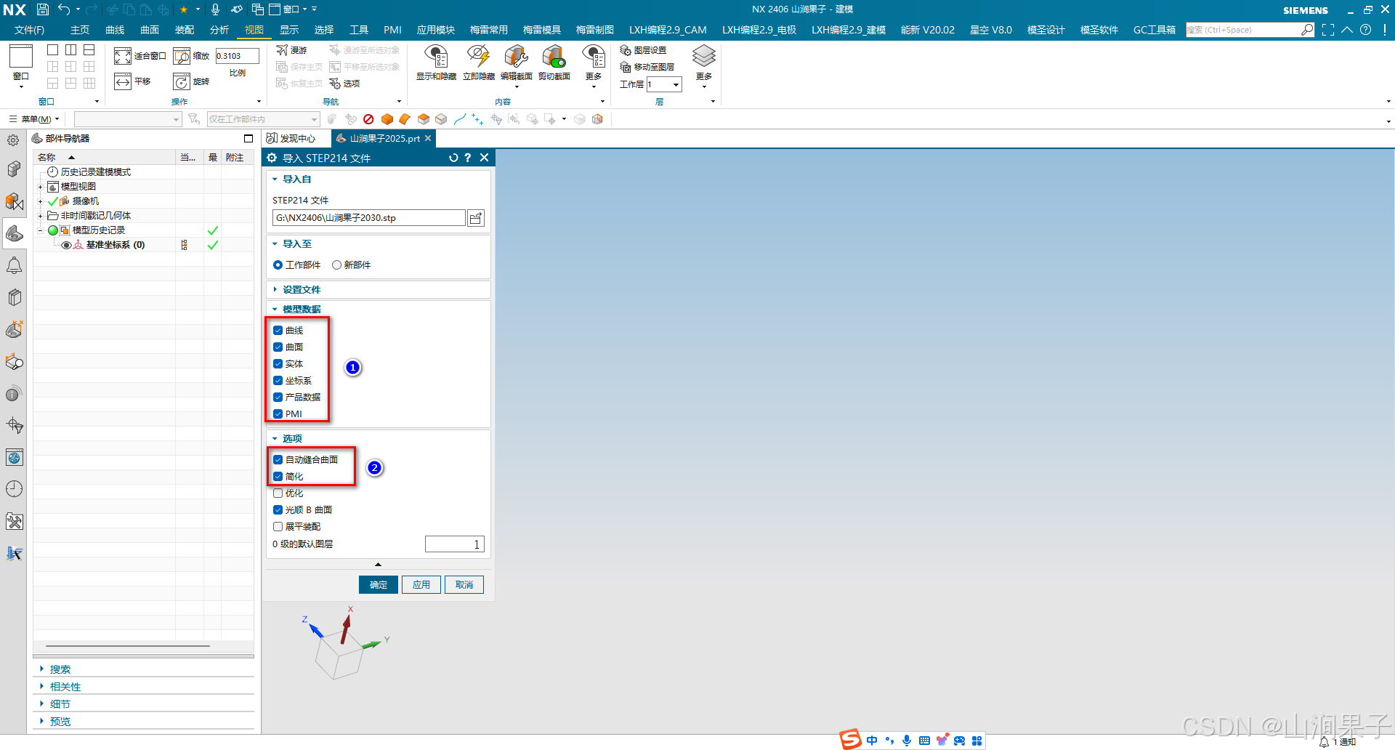1395x750 pixels.
Task: Click the 窗口 large button in ribbon
Action: (21, 65)
